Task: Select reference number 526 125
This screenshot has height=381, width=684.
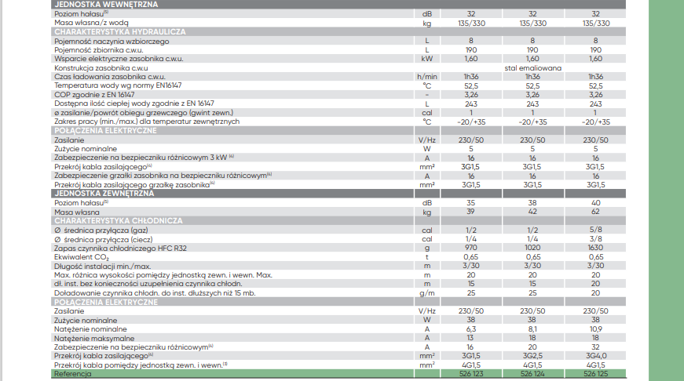Action: click(595, 374)
